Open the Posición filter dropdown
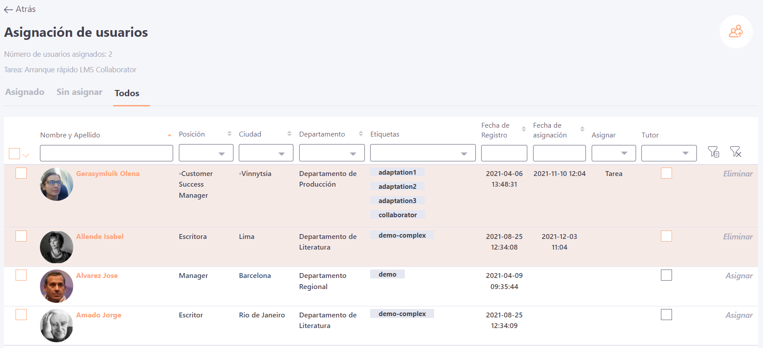Viewport: 763px width, 348px height. [206, 153]
